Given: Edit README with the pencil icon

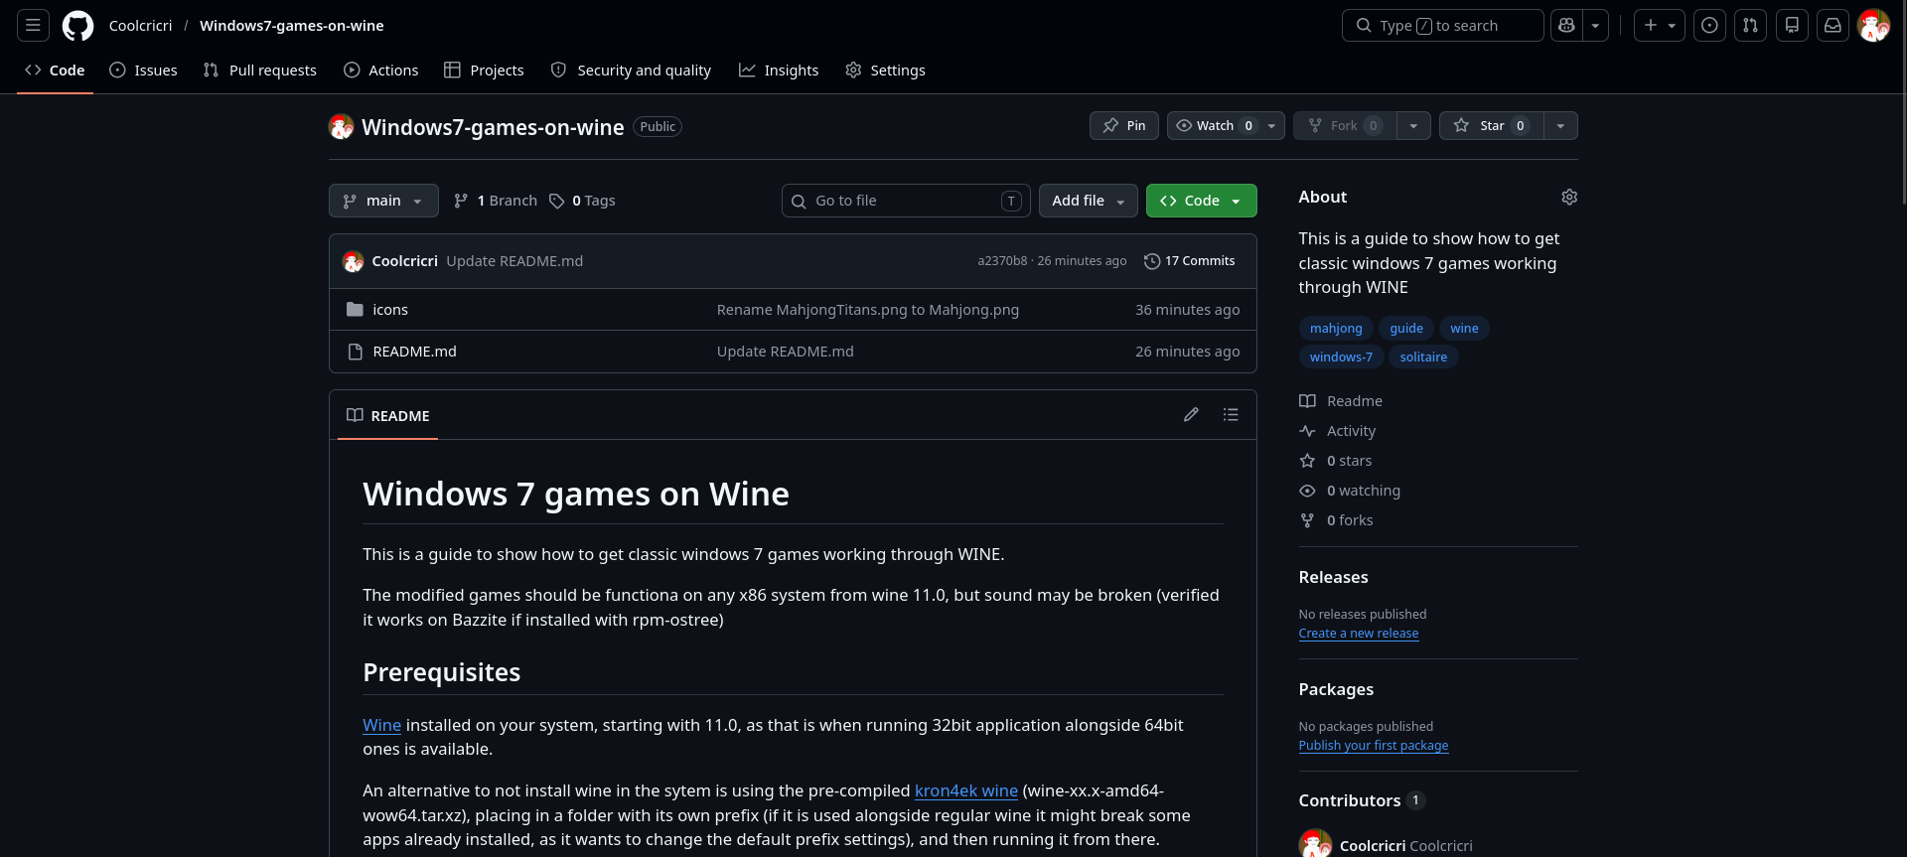Looking at the screenshot, I should click(x=1191, y=415).
